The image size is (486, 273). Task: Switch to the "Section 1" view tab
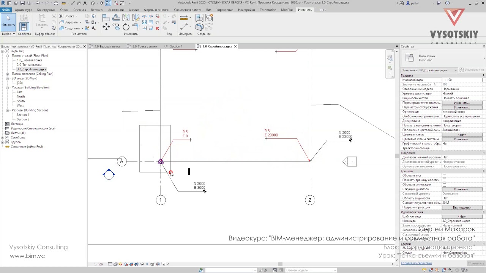(x=176, y=46)
